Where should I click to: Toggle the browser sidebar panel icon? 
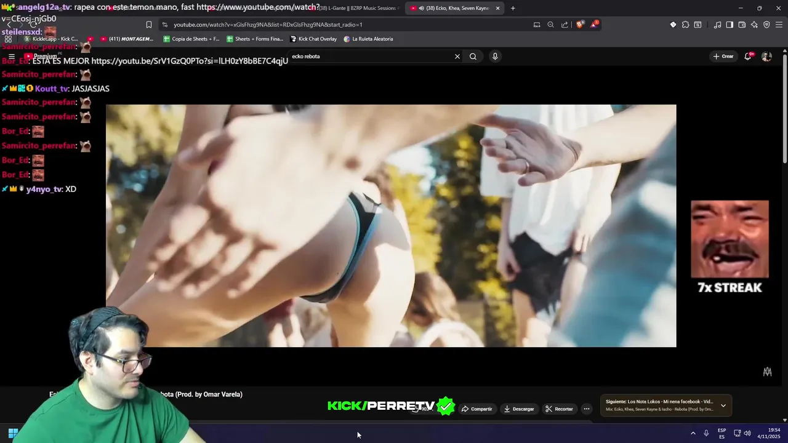click(730, 25)
